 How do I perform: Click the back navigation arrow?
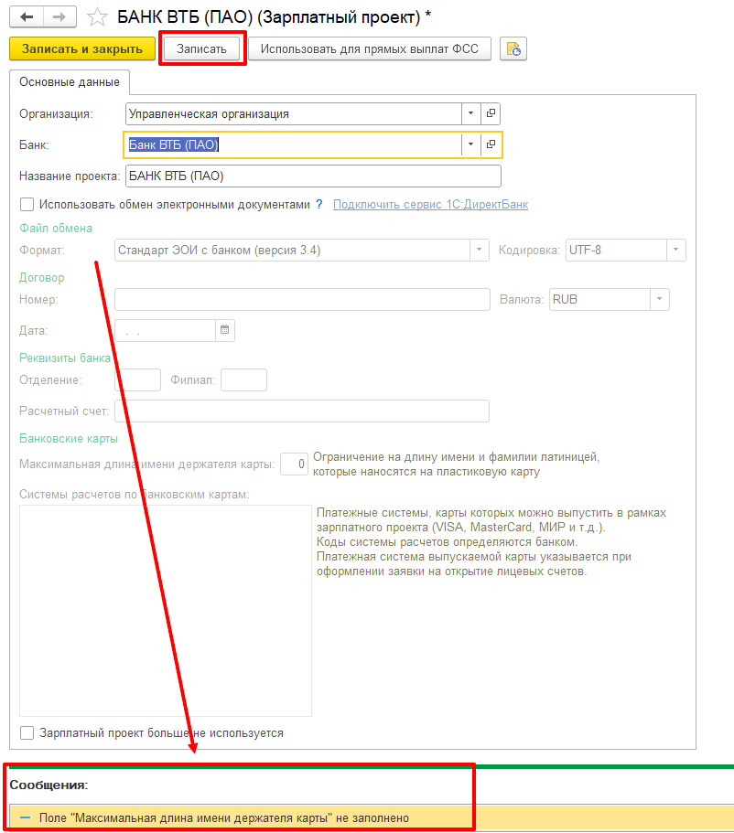(x=26, y=16)
